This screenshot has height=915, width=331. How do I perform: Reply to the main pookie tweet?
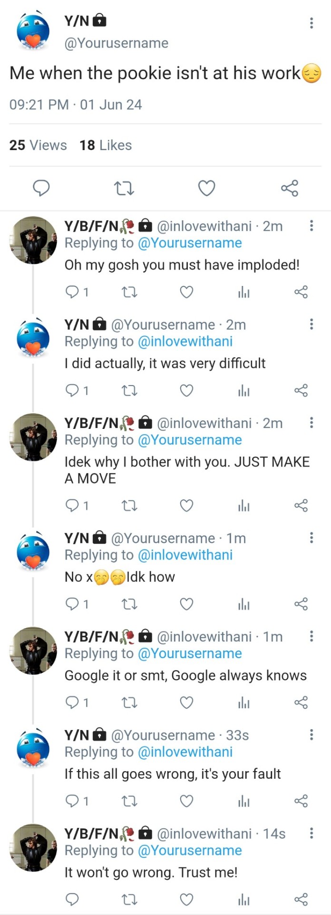pos(41,188)
